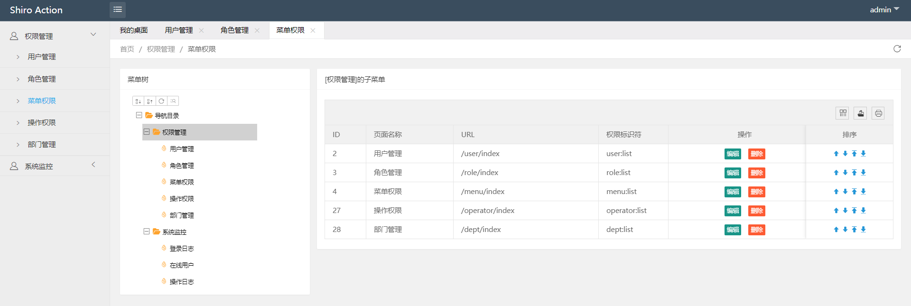Image resolution: width=911 pixels, height=306 pixels.
Task: Edit the 角色管理 row
Action: [x=733, y=173]
